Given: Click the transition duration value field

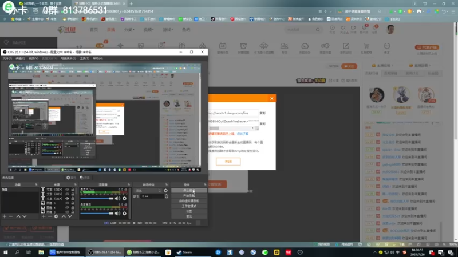Looking at the screenshot, I should coord(152,196).
